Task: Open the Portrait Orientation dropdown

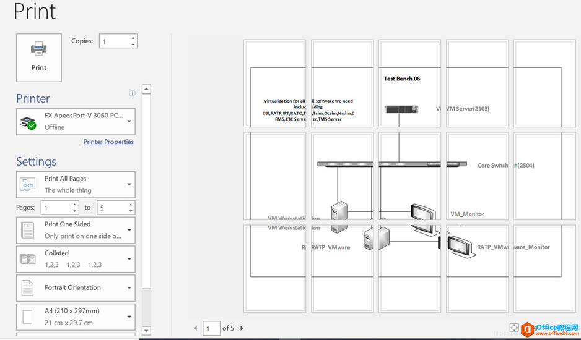Action: 129,287
